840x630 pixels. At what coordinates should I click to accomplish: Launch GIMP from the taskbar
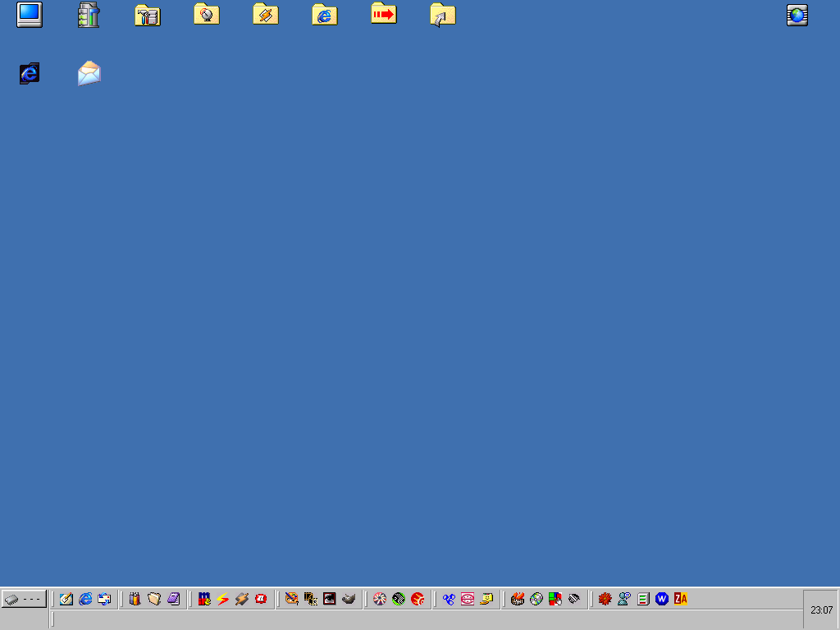pos(349,599)
